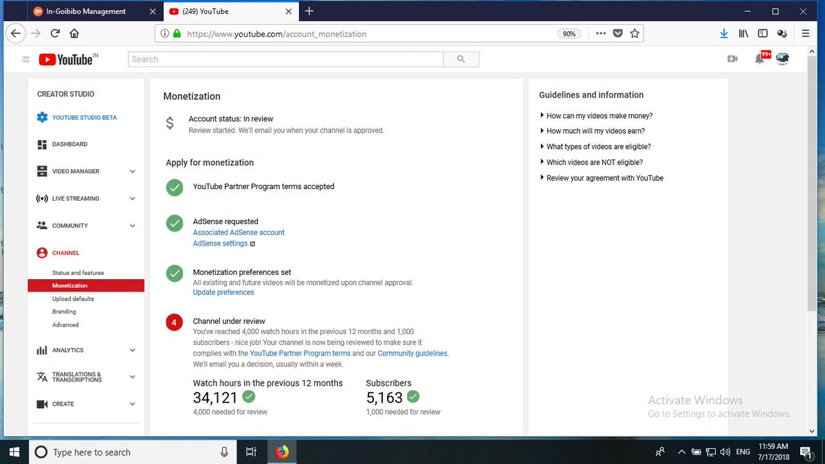Viewport: 825px width, 464px height.
Task: Expand the Analytics section
Action: [133, 350]
